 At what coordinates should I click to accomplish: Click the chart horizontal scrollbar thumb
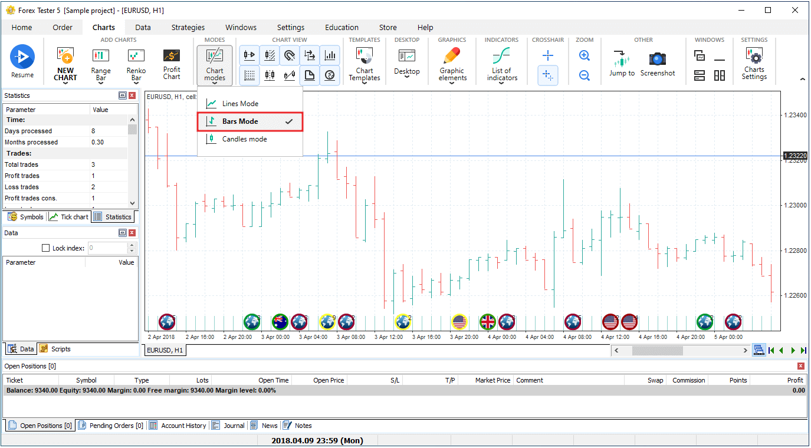pos(657,351)
